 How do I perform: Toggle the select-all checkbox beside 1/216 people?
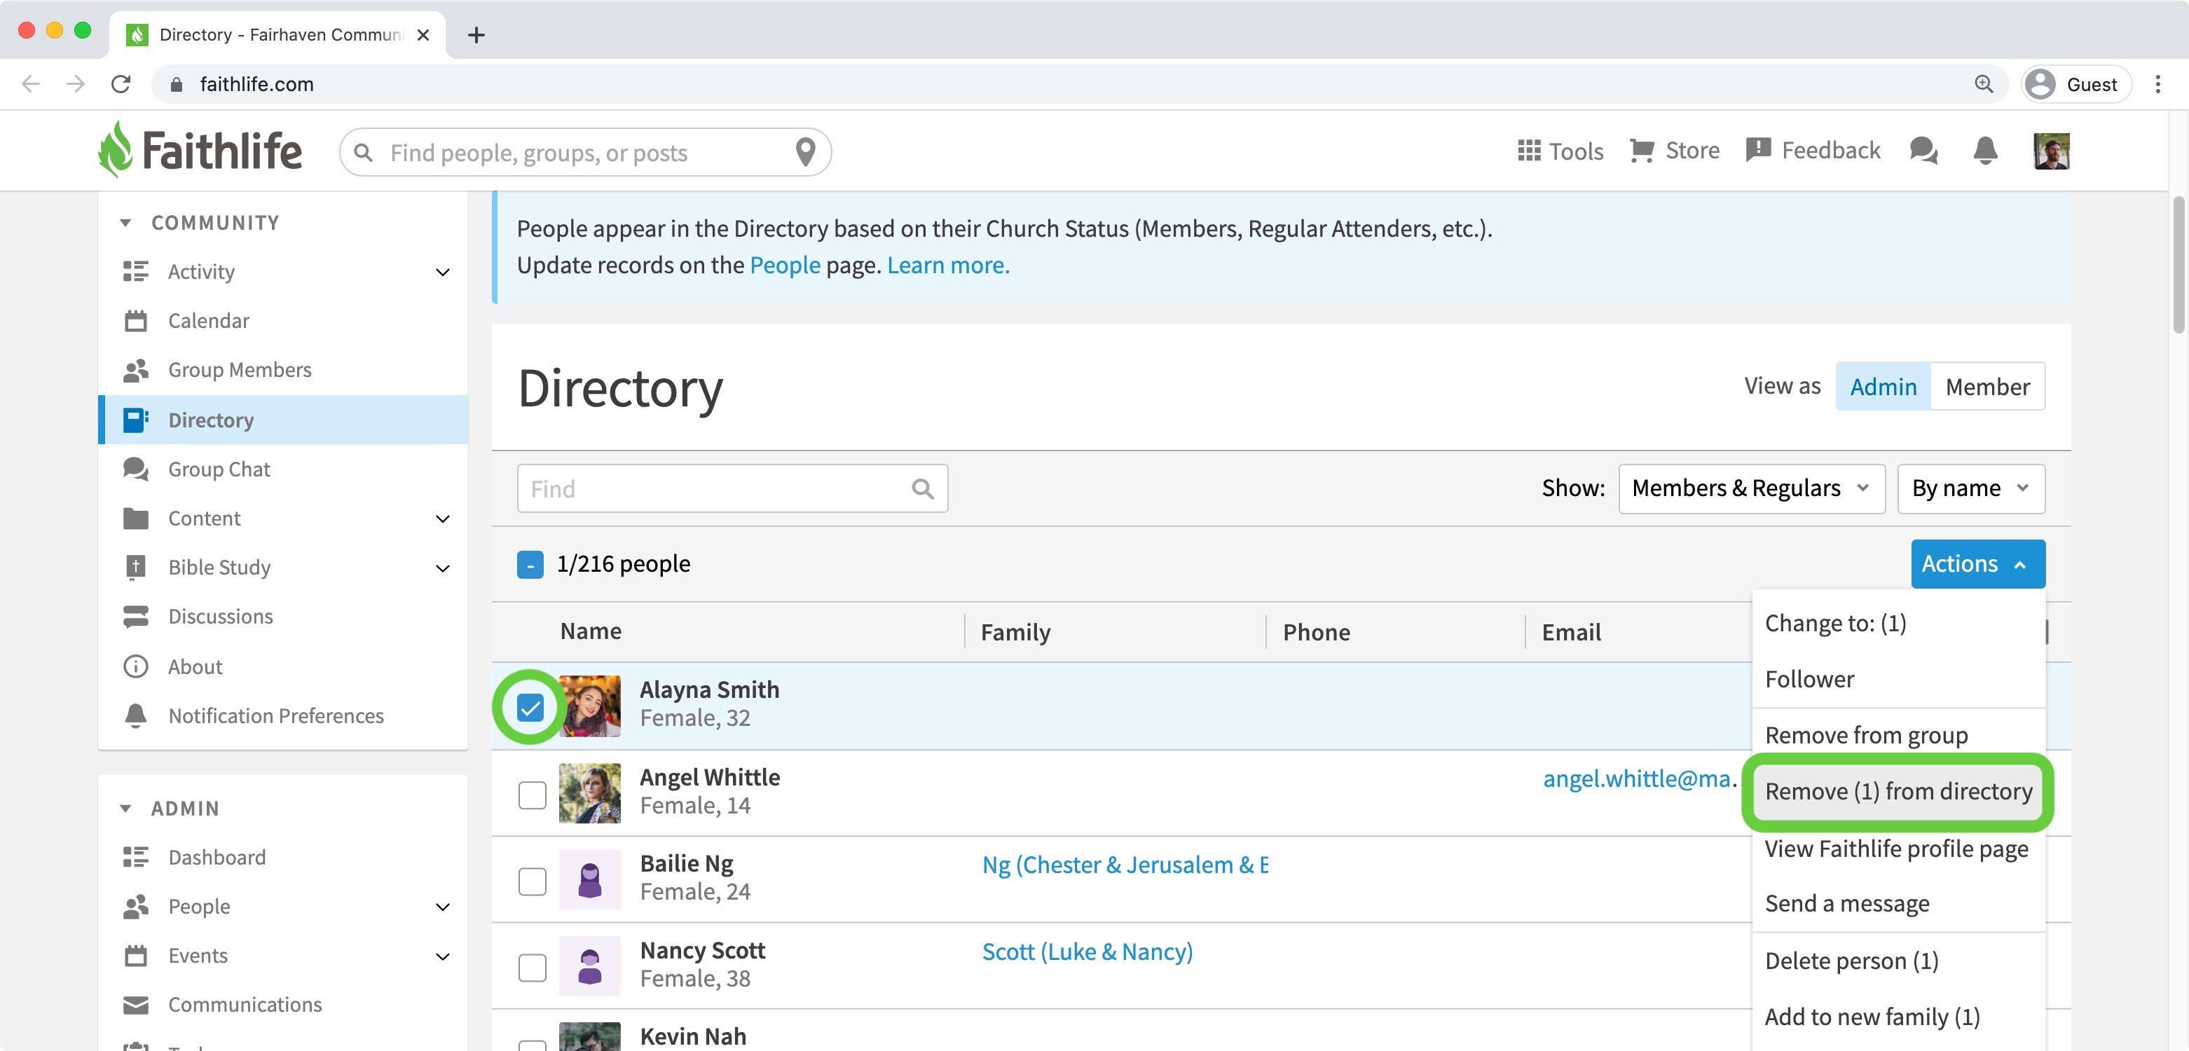(530, 564)
